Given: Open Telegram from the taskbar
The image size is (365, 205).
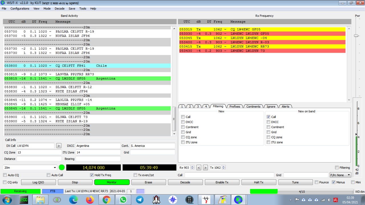Looking at the screenshot, I should (140, 200).
